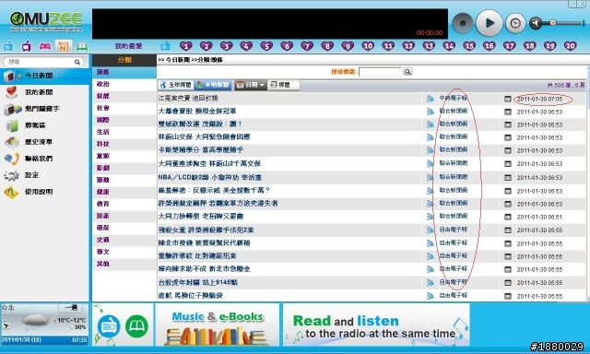590x354 pixels.
Task: Click RSS icon in 大都會賣股 row
Action: 431,112
